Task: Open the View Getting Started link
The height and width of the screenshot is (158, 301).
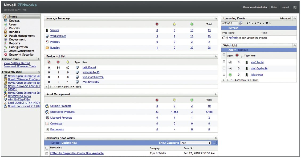Action: tap(17, 63)
